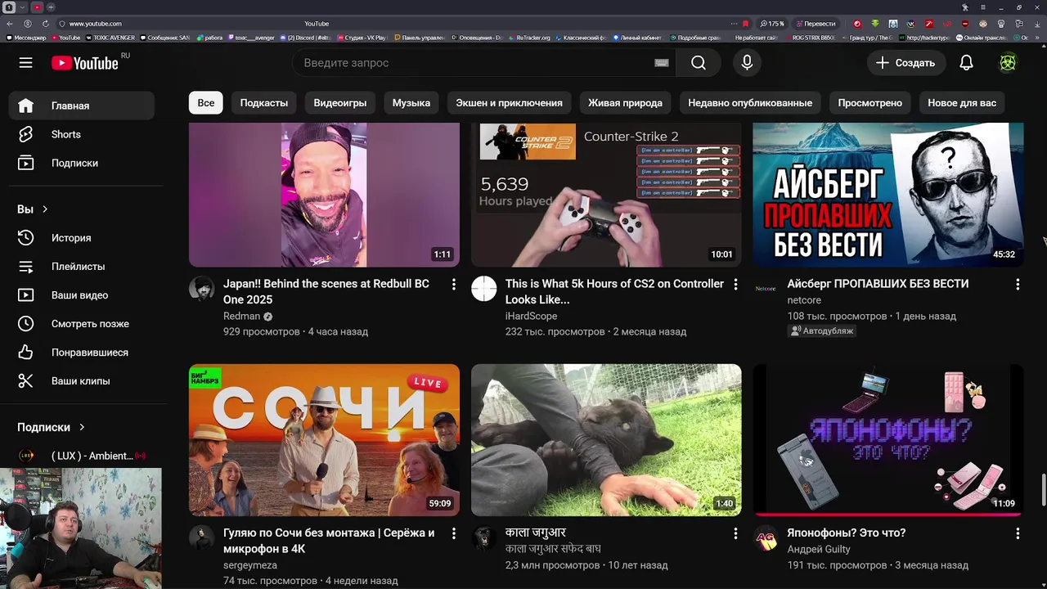Open Понравившиеся in the sidebar

[82, 353]
